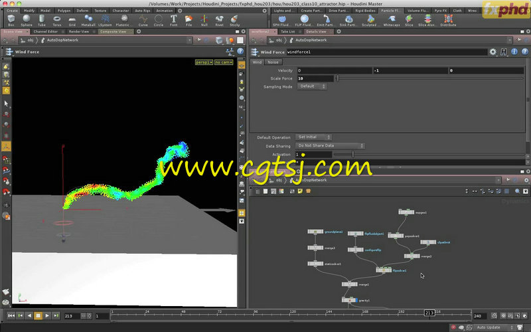
Task: Pick the Tube shelf tool
Action: point(42,20)
